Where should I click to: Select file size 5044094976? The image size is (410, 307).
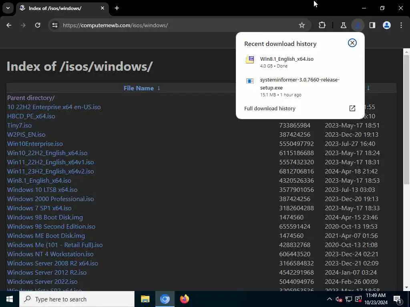coord(296,282)
